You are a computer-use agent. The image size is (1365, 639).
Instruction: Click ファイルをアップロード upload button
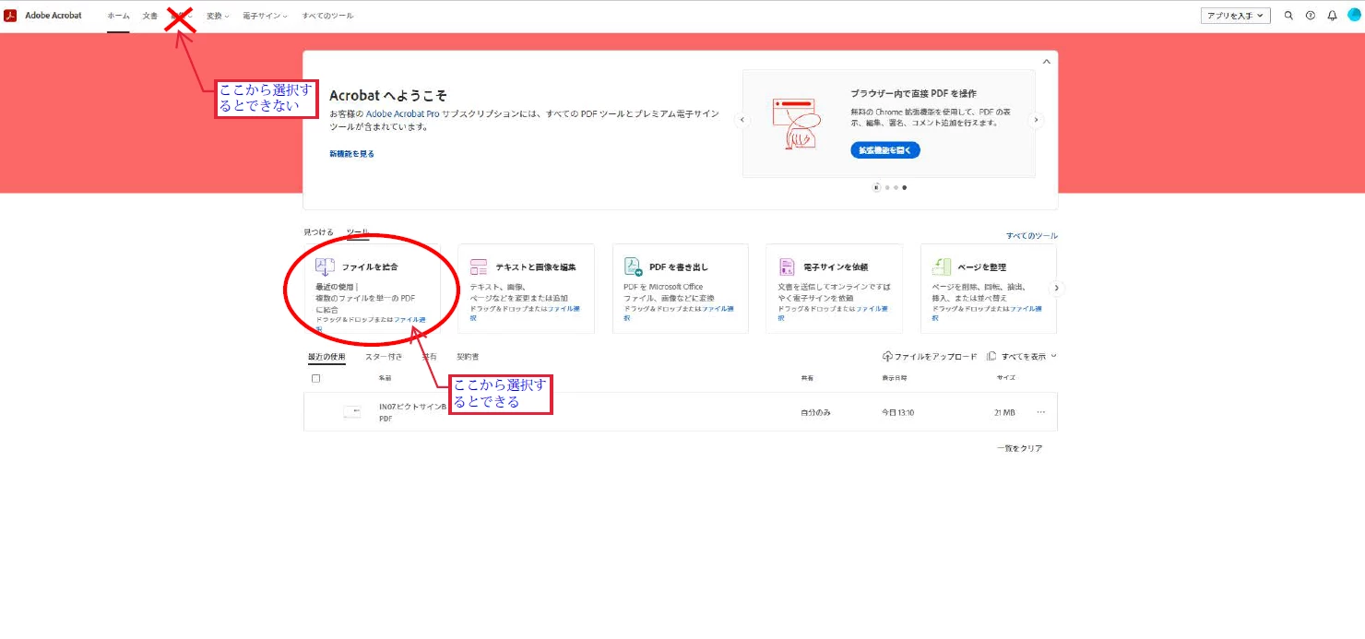coord(930,356)
